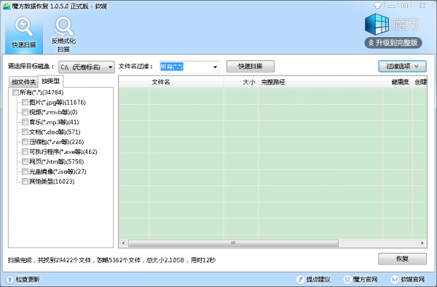437x287 pixels.
Task: Open the 文件名过滤 filter dropdown arrow
Action: 215,67
